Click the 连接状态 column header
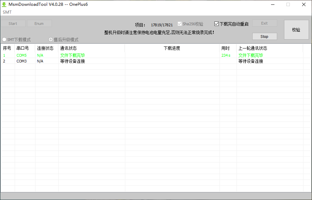The image size is (312, 200). 46,48
